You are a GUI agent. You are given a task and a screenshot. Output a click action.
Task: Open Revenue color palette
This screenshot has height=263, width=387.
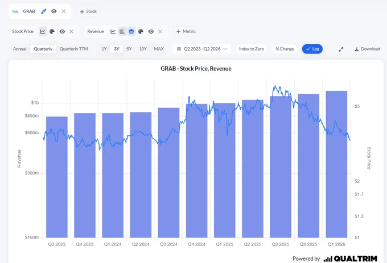pyautogui.click(x=141, y=31)
